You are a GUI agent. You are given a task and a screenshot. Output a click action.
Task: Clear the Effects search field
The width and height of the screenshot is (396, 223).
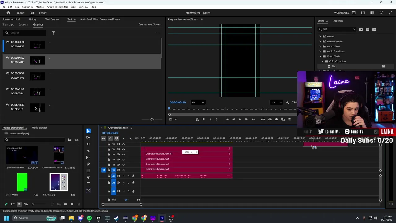click(x=354, y=29)
